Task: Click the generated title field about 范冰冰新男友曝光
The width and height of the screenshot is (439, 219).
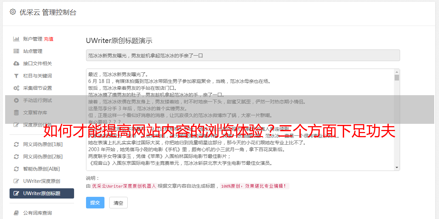Action: click(x=243, y=55)
